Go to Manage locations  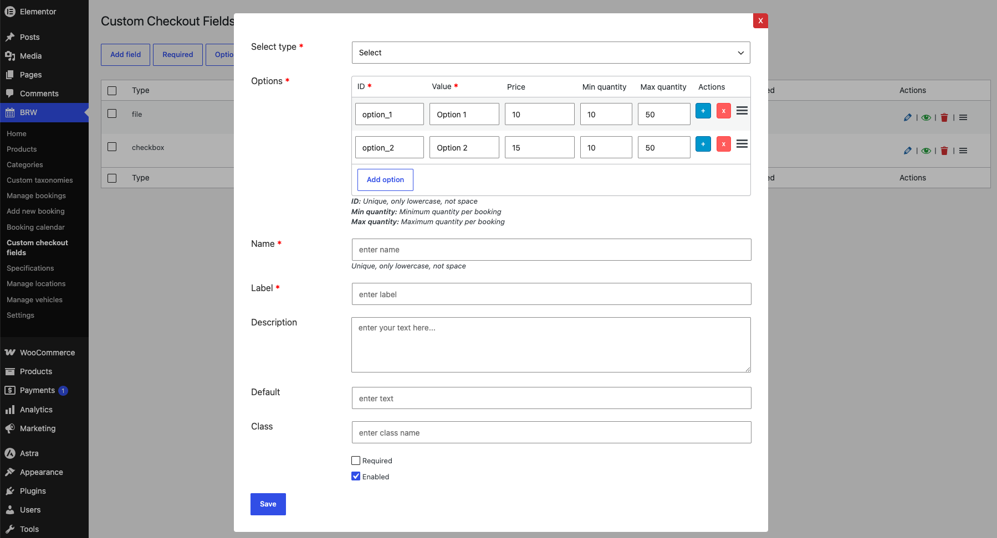point(36,283)
